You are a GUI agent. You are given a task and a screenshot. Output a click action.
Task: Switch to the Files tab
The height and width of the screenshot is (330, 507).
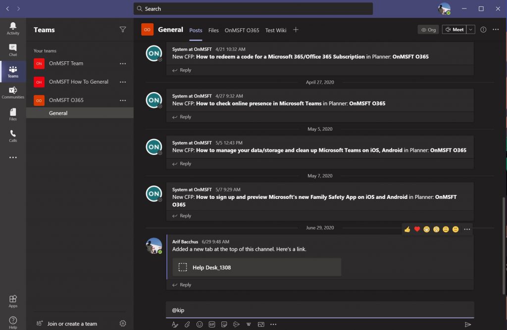click(x=213, y=30)
